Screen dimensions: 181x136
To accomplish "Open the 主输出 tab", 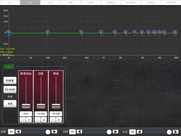I will coord(90,3).
